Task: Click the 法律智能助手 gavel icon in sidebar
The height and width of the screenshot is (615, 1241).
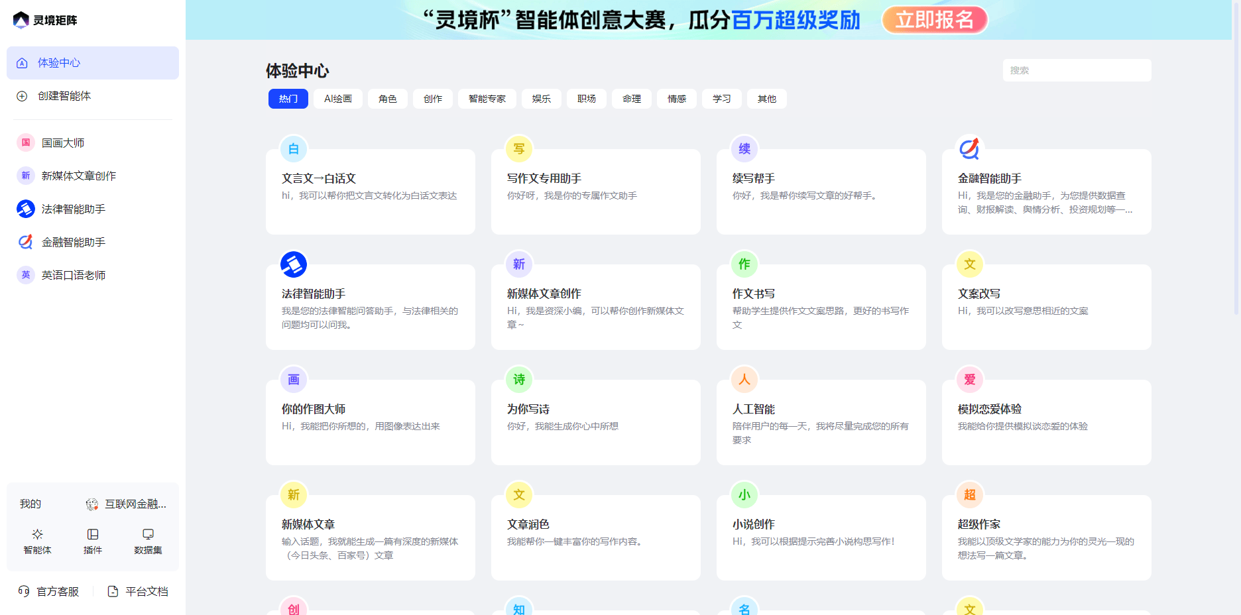Action: (25, 209)
